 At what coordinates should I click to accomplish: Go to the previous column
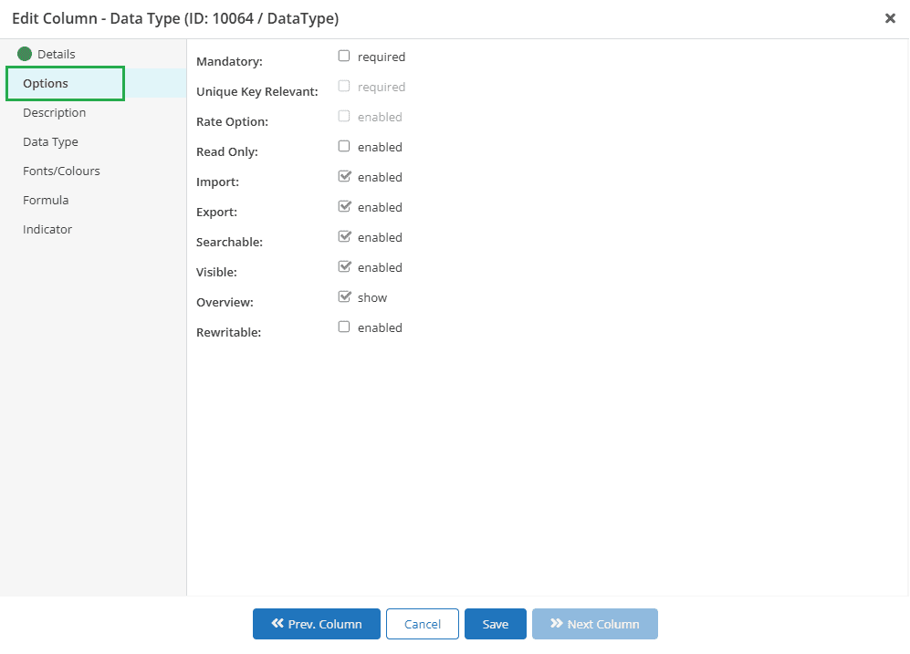point(317,624)
